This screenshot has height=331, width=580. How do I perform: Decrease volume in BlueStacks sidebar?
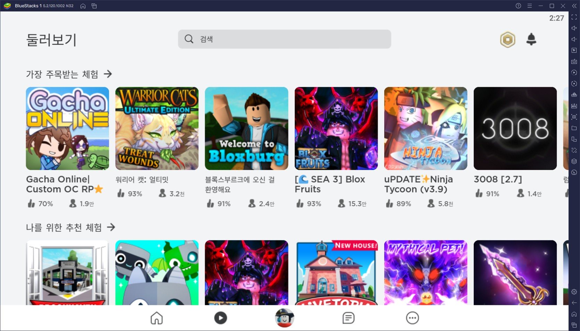(574, 39)
